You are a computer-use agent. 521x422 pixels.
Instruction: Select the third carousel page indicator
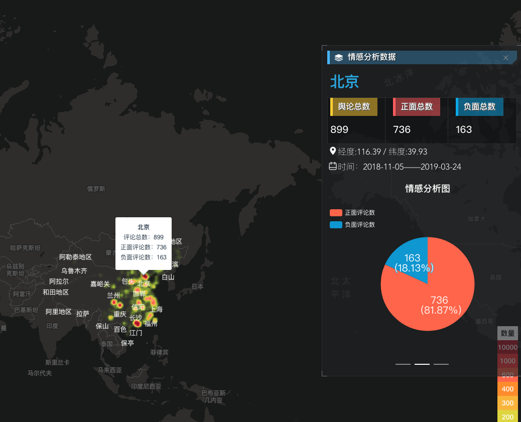point(441,364)
